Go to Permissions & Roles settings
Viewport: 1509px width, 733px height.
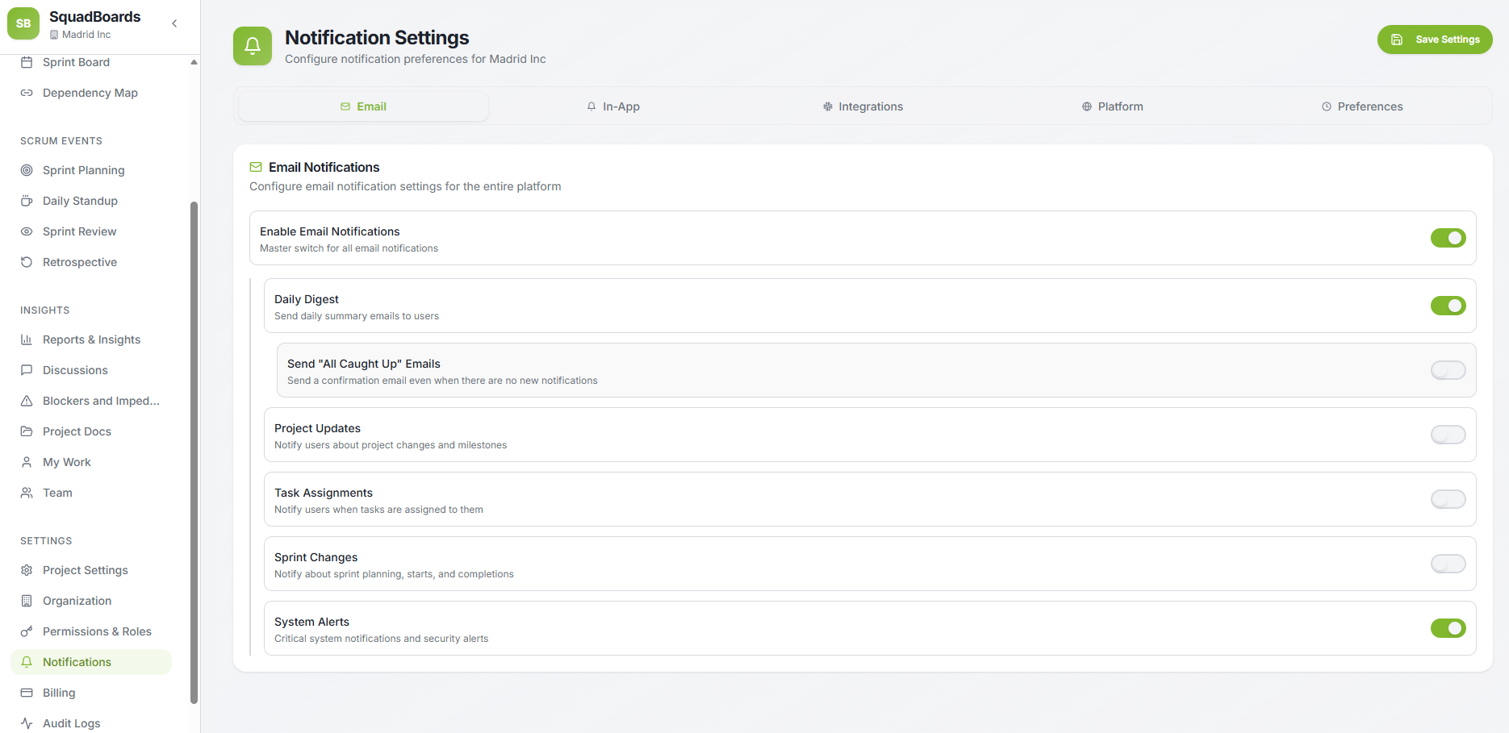(x=91, y=631)
